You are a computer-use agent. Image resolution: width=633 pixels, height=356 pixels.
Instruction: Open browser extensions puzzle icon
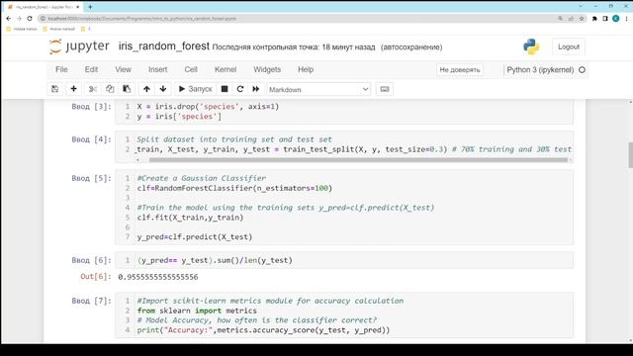pos(594,19)
